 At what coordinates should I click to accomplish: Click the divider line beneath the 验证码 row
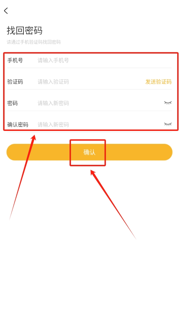89,89
